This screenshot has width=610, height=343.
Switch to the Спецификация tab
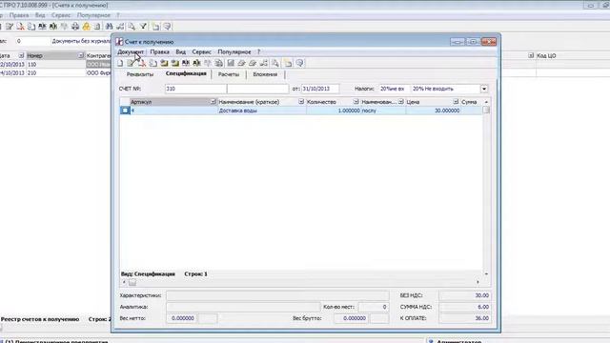(186, 74)
